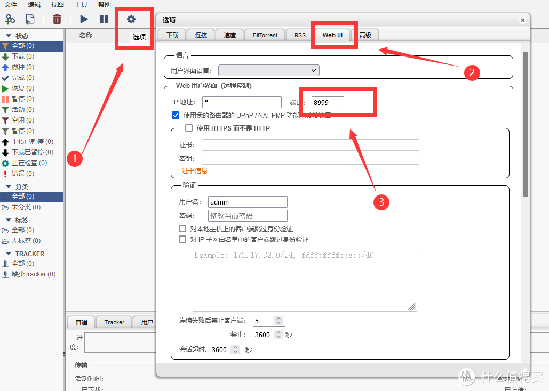The image size is (549, 391).
Task: Click the pause toolbar icon
Action: (104, 19)
